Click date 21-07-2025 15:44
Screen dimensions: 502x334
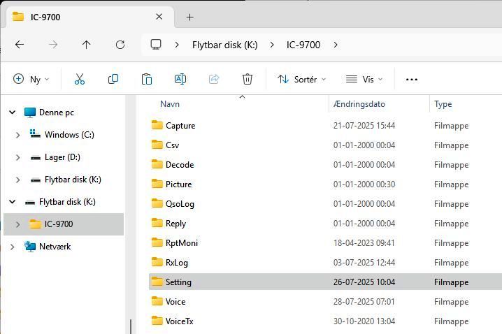coord(364,125)
